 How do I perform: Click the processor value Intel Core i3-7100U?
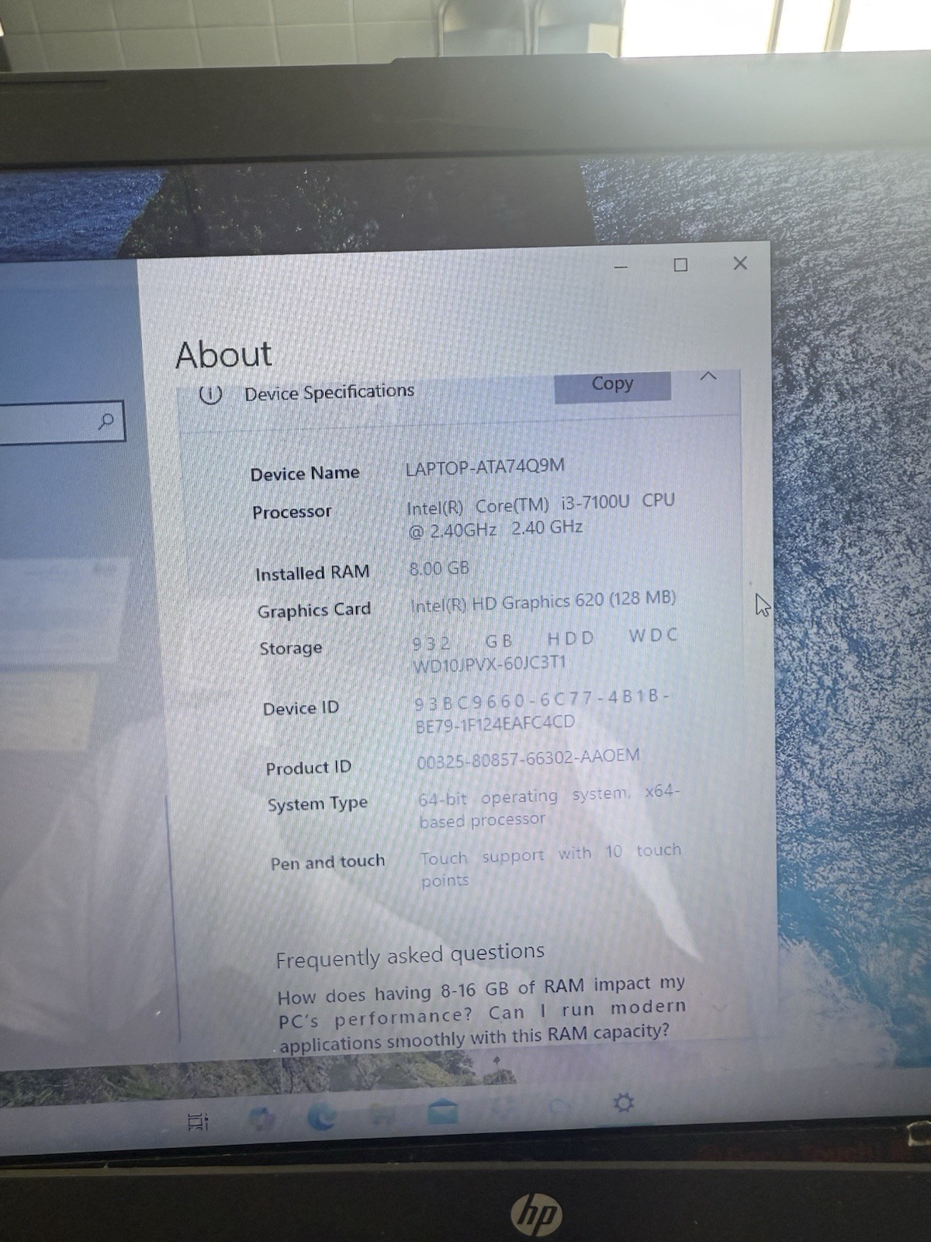(541, 516)
